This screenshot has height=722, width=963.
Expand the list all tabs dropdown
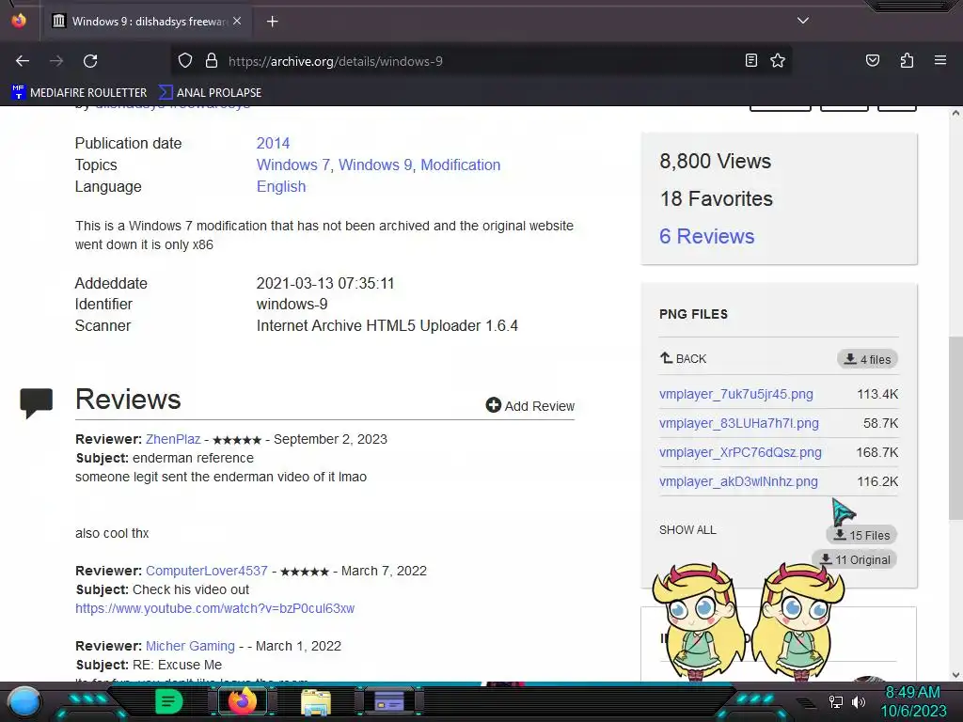point(803,21)
